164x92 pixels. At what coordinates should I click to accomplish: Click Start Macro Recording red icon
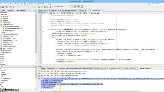coord(89,13)
